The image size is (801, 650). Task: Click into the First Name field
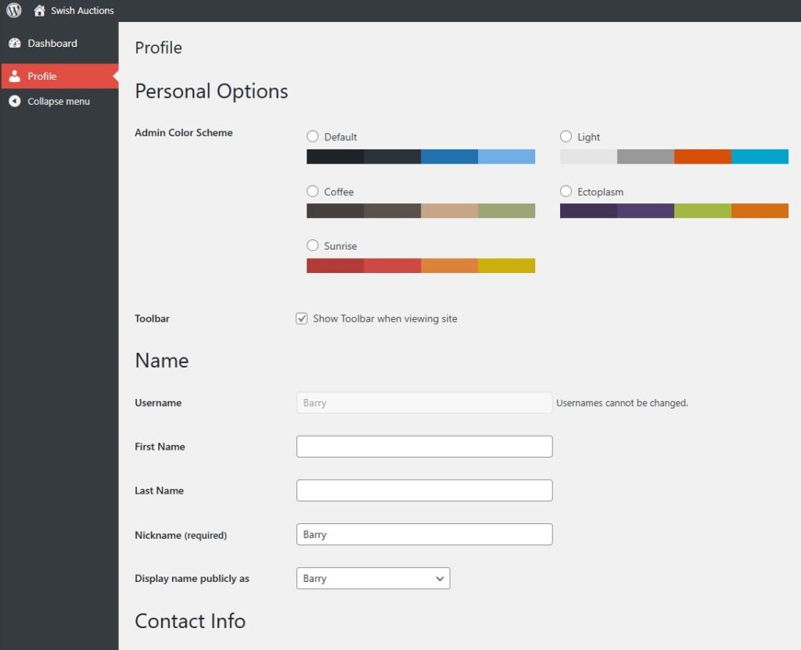tap(424, 447)
